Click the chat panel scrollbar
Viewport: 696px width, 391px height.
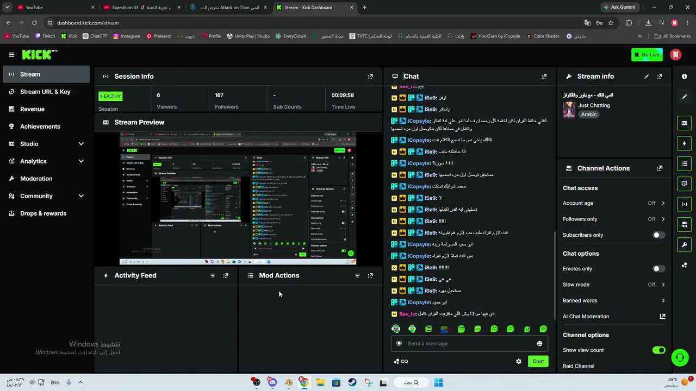[x=554, y=275]
